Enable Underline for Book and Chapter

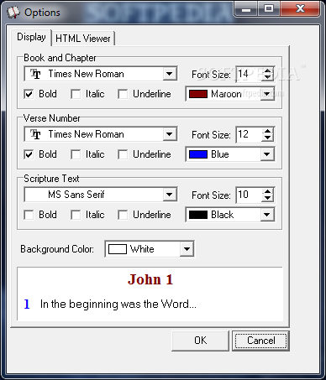point(123,94)
